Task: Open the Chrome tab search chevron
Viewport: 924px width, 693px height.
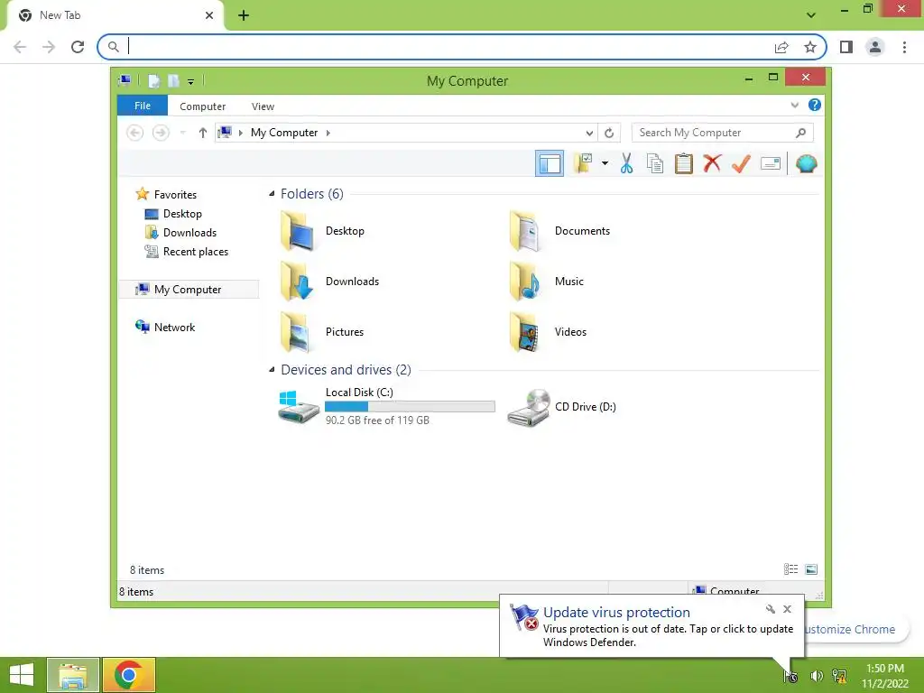Action: 811,15
